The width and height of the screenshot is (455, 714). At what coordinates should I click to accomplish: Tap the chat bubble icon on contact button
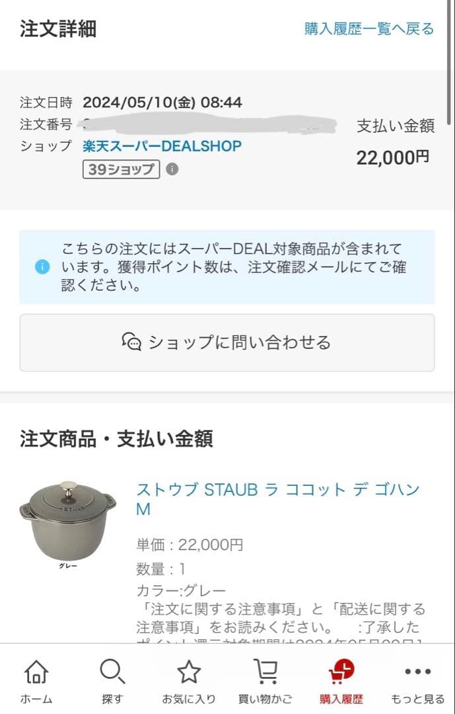[132, 342]
